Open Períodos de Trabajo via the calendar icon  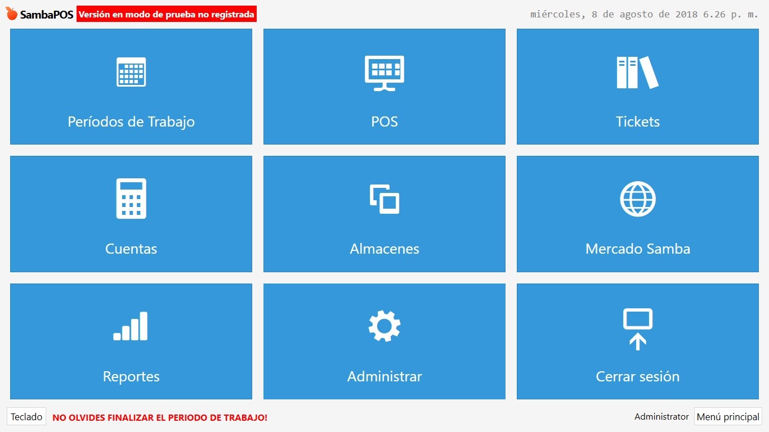point(131,72)
